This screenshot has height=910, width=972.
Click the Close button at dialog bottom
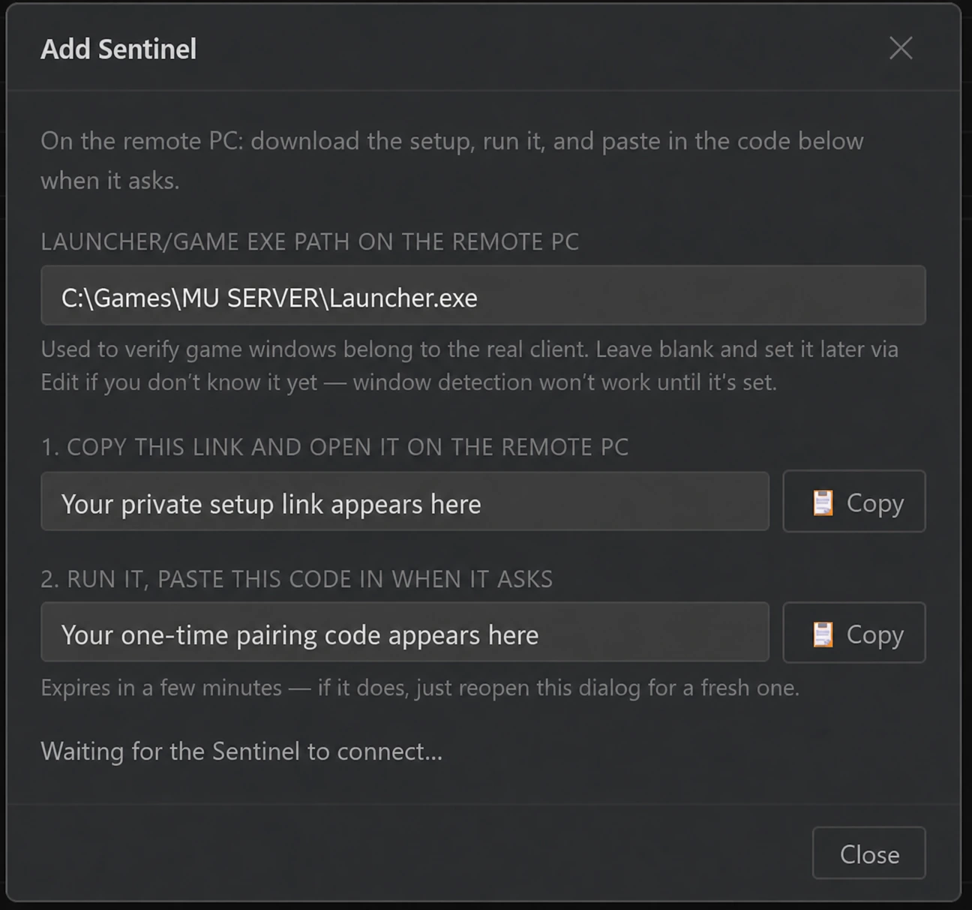pyautogui.click(x=868, y=853)
